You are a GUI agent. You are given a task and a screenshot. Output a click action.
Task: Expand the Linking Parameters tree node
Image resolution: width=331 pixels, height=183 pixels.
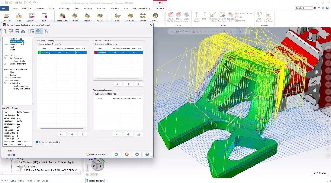(x=5, y=64)
